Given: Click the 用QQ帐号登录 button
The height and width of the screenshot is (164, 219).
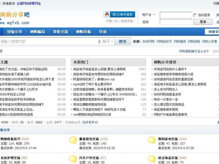Looking at the screenshot, I should 120,14.
